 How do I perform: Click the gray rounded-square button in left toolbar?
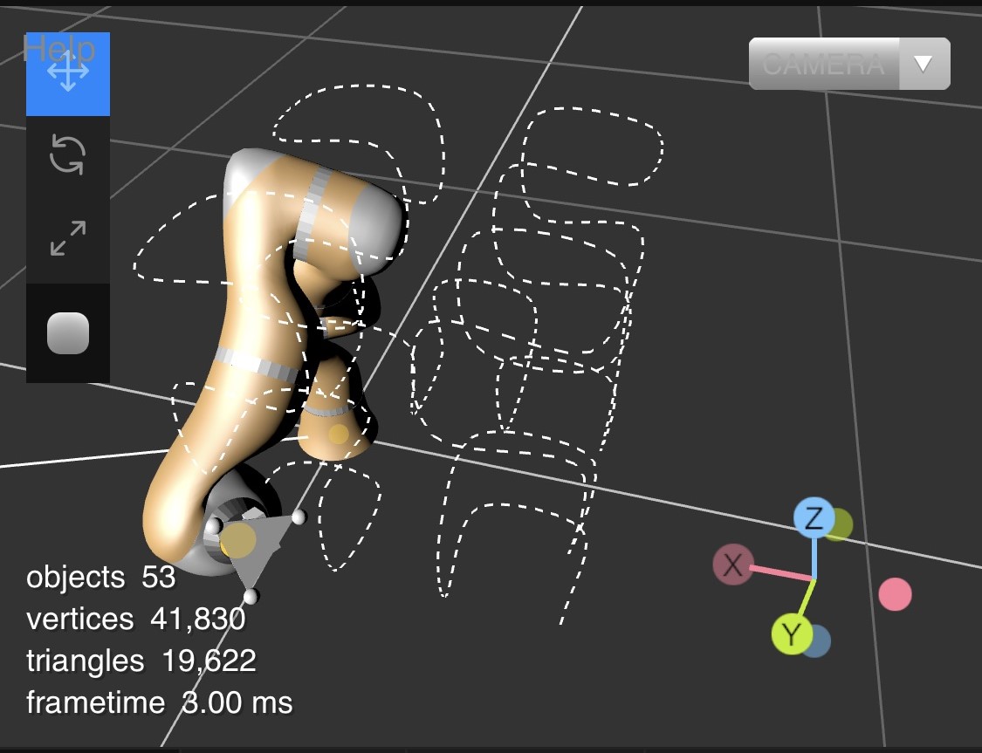point(68,333)
